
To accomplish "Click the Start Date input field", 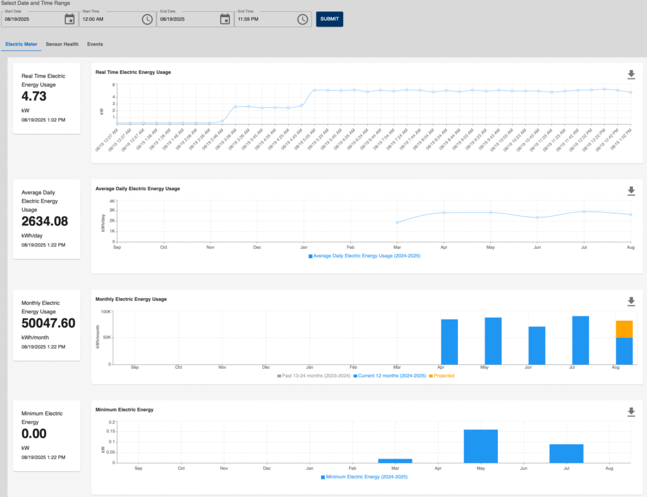I will [32, 20].
